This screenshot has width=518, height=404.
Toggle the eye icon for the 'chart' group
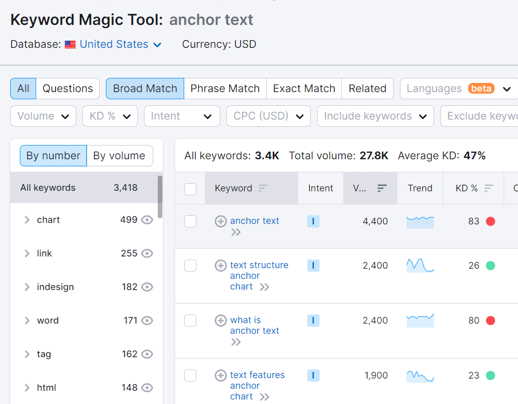pos(147,220)
